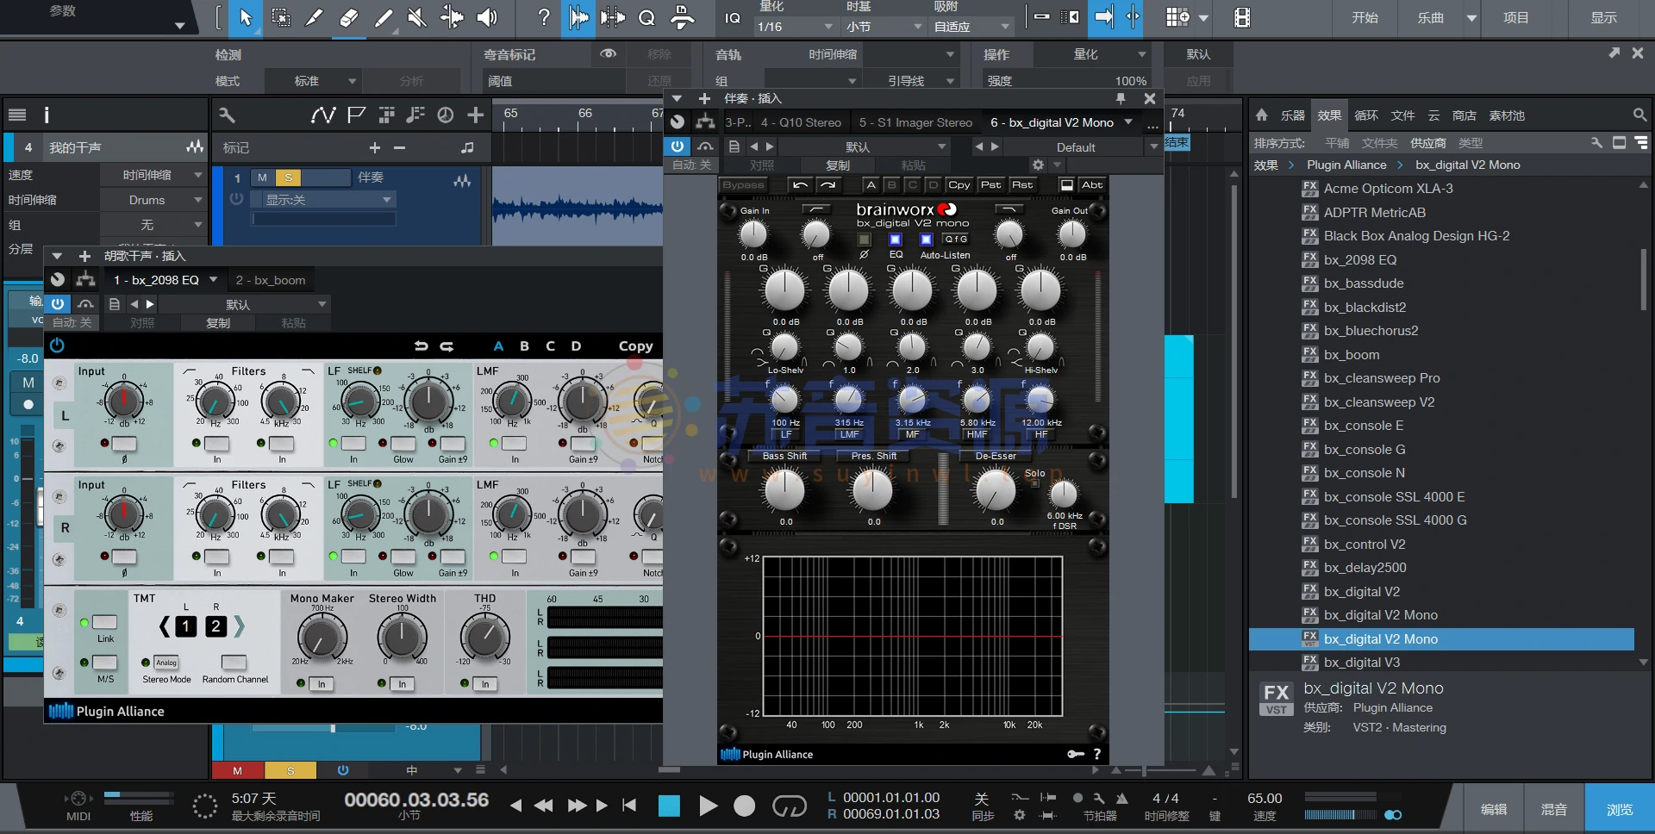Click the Copy button in bx_2098 EQ
The image size is (1655, 834).
pos(635,346)
